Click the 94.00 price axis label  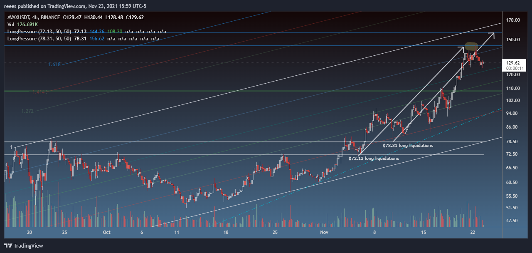[x=512, y=113]
